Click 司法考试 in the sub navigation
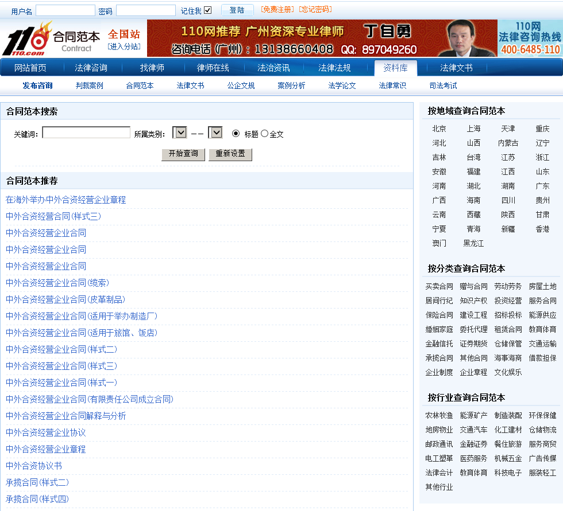This screenshot has height=511, width=563. click(443, 85)
